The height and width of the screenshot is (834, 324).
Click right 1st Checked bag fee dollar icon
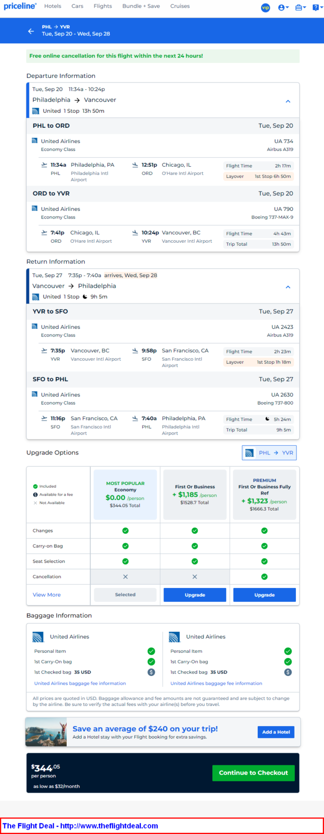pos(288,673)
